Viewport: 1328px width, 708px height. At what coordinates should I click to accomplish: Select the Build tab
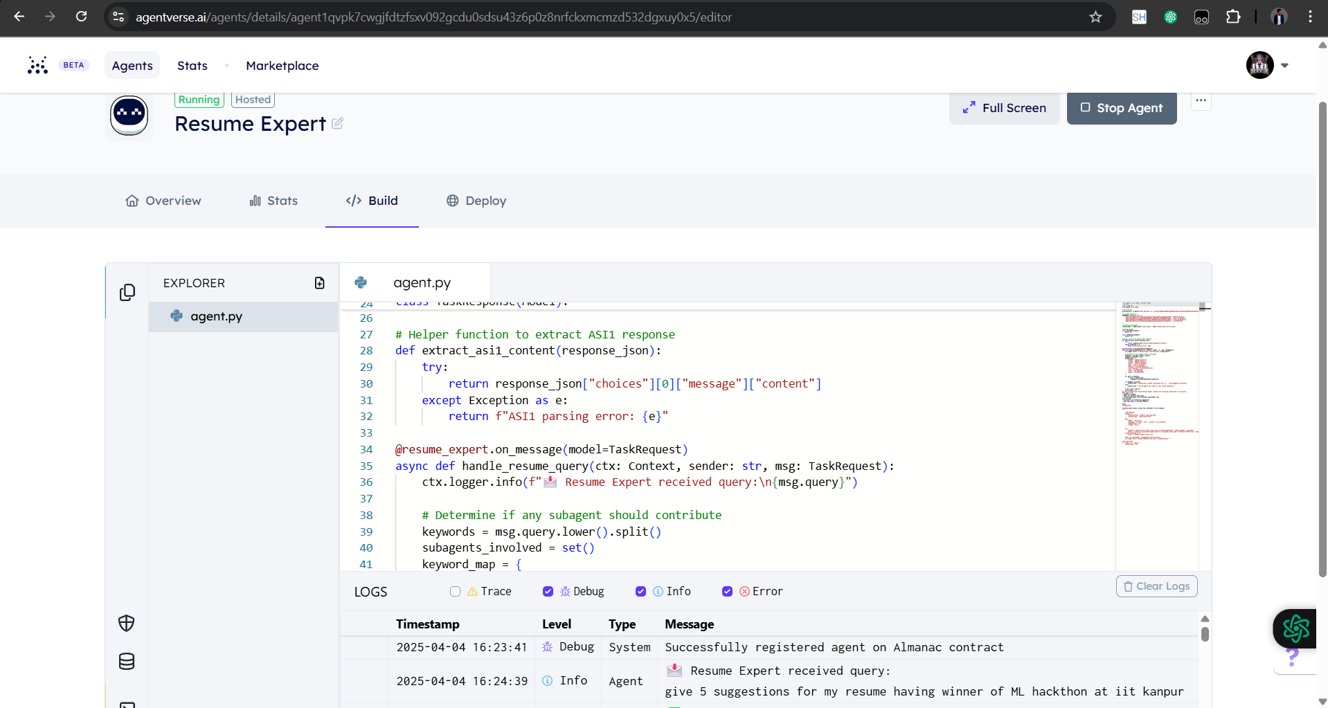click(x=372, y=201)
